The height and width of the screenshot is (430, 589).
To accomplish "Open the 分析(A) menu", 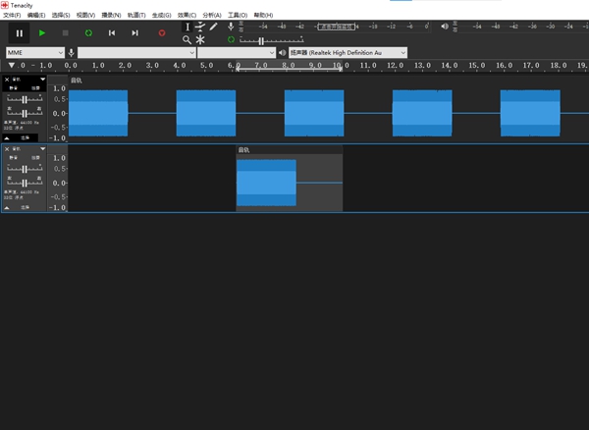I will [212, 15].
